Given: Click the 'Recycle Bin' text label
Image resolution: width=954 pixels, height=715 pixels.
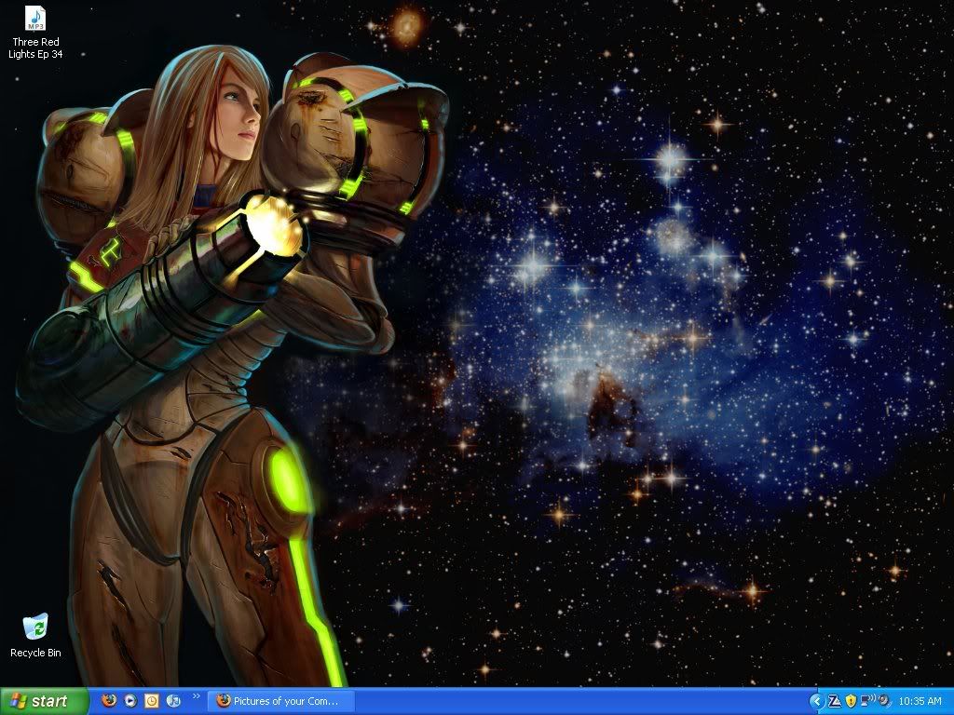Looking at the screenshot, I should click(35, 653).
